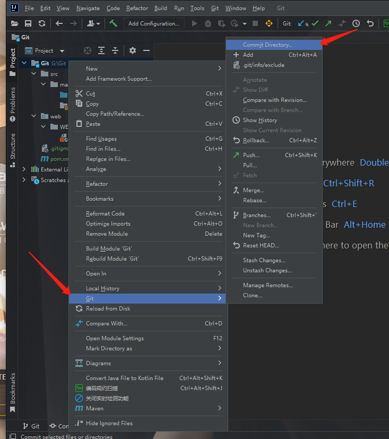
Task: Select .git/info/exclude entry
Action: click(274, 65)
